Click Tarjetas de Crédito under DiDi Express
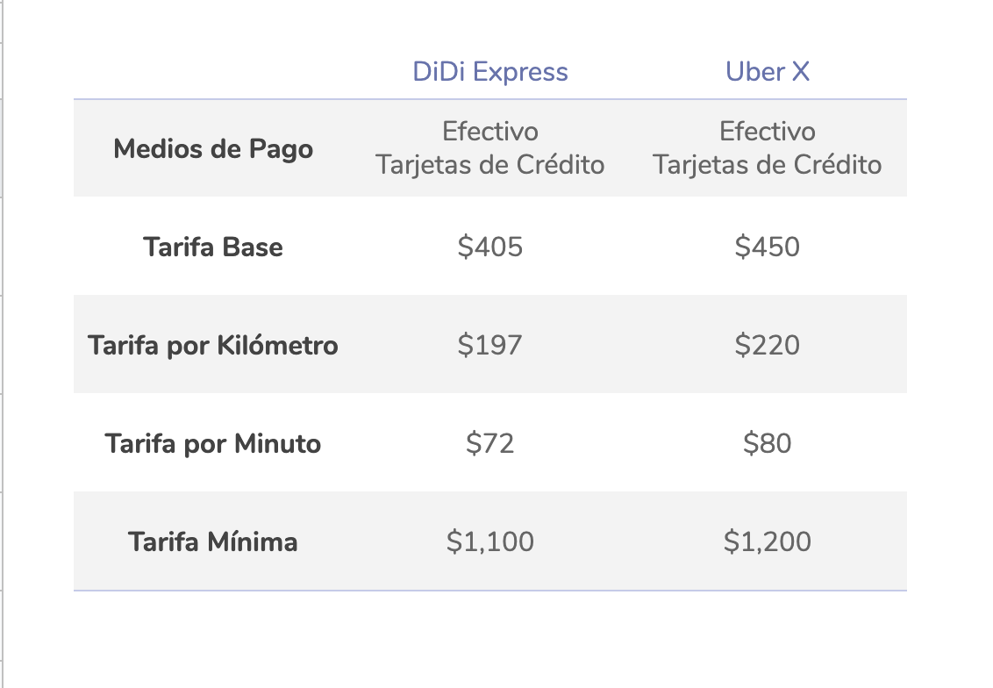The height and width of the screenshot is (688, 993). pyautogui.click(x=490, y=165)
